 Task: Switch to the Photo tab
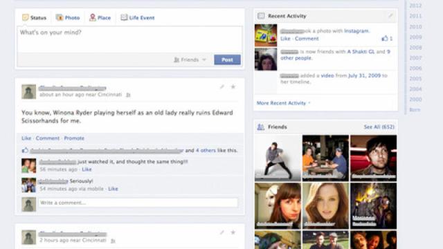click(x=68, y=17)
